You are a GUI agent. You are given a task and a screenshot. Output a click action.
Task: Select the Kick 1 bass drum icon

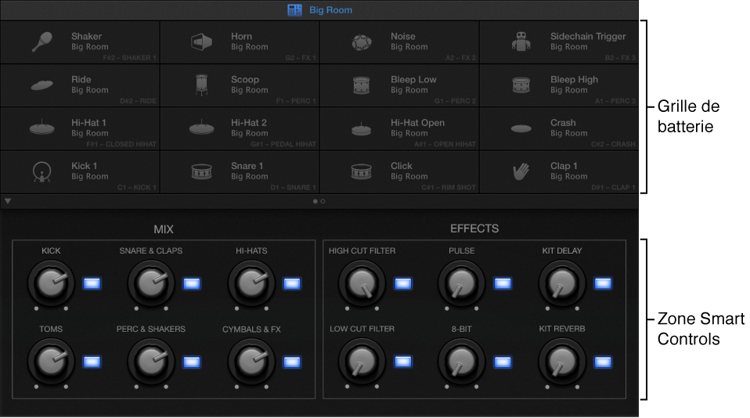(x=42, y=171)
